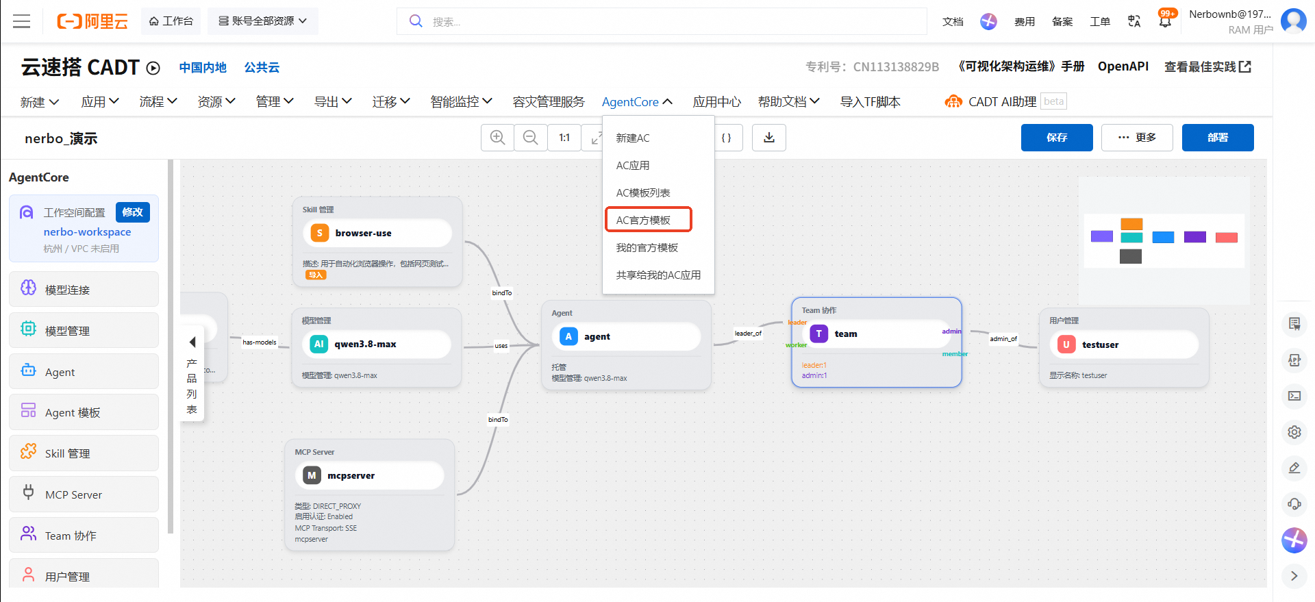The height and width of the screenshot is (602, 1315).
Task: Open the settings gear in right rail
Action: click(x=1294, y=432)
